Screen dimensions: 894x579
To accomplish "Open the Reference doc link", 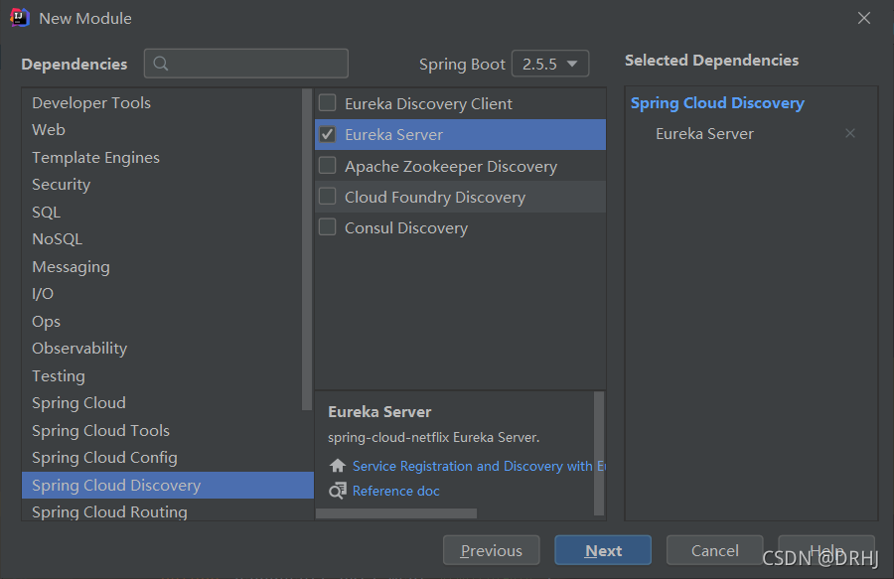I will [x=395, y=491].
